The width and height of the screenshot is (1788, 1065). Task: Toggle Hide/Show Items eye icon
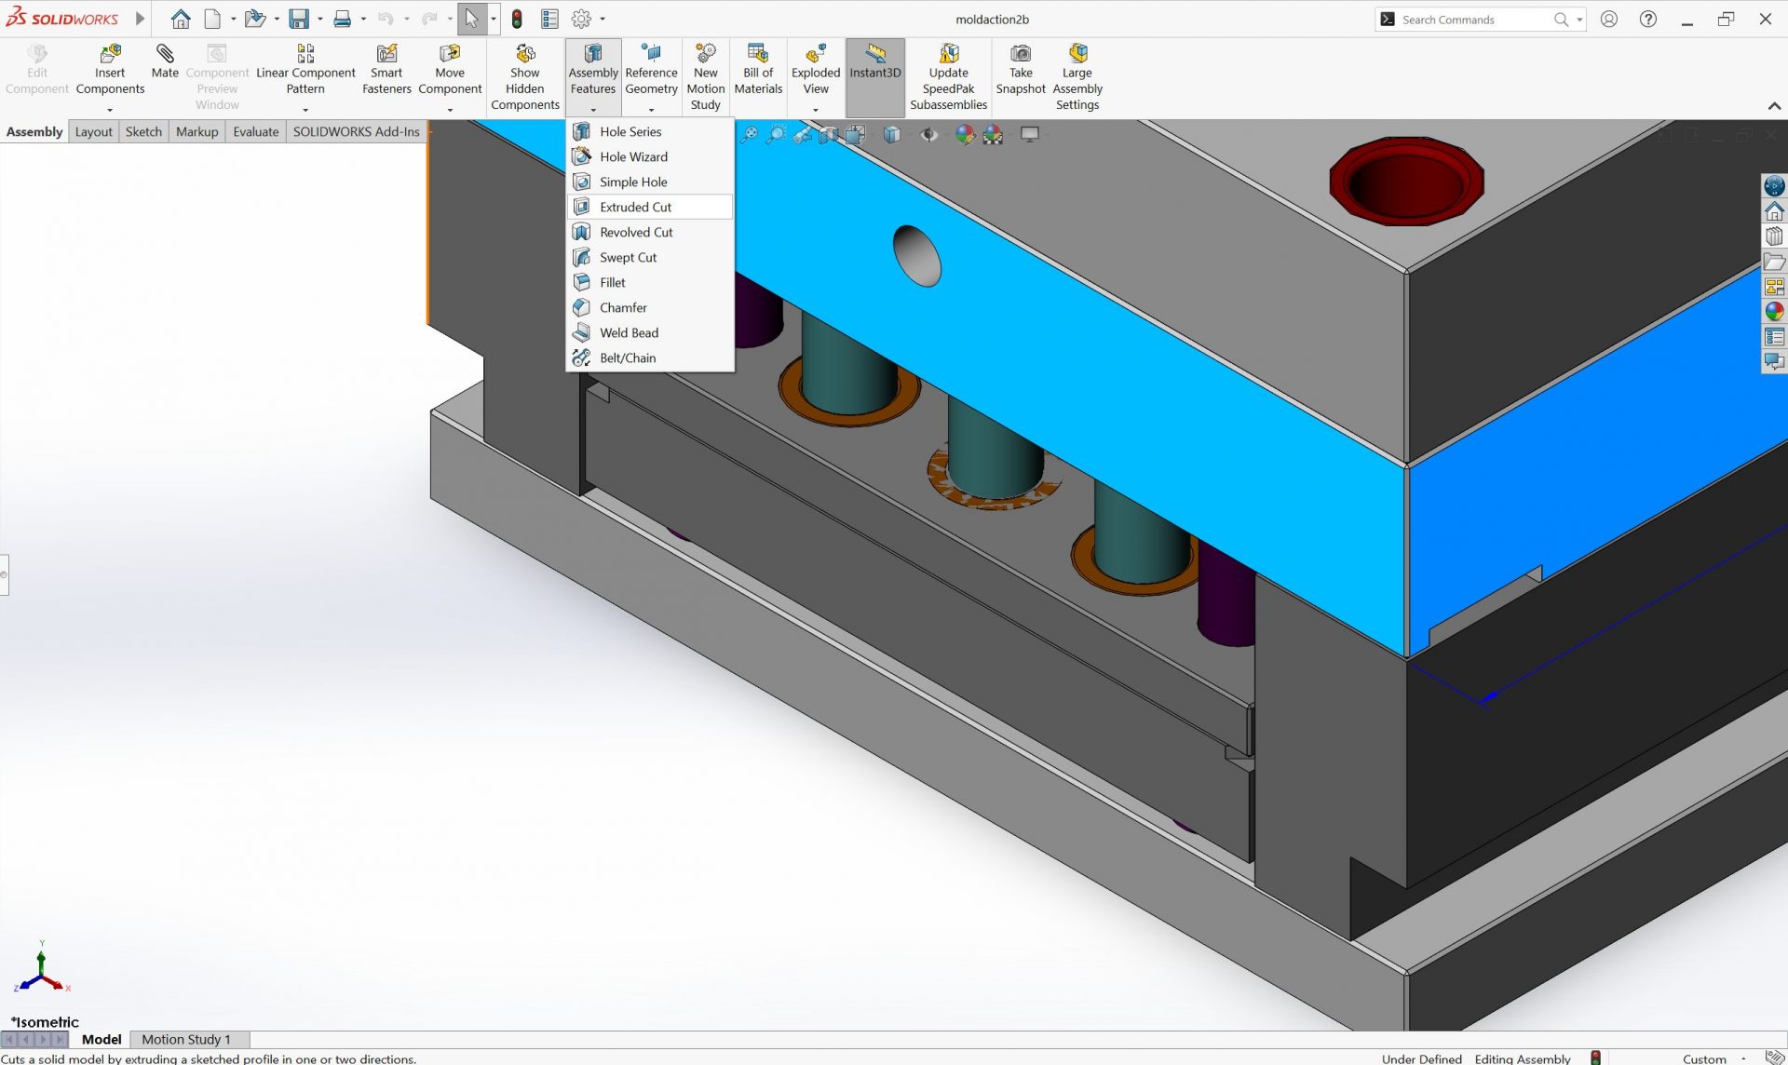(x=928, y=134)
